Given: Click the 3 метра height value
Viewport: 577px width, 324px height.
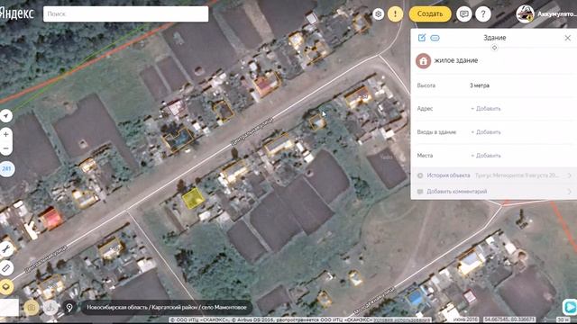Looking at the screenshot, I should (480, 85).
